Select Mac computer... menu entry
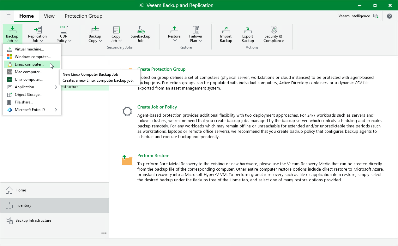Image resolution: width=398 pixels, height=246 pixels. point(32,72)
